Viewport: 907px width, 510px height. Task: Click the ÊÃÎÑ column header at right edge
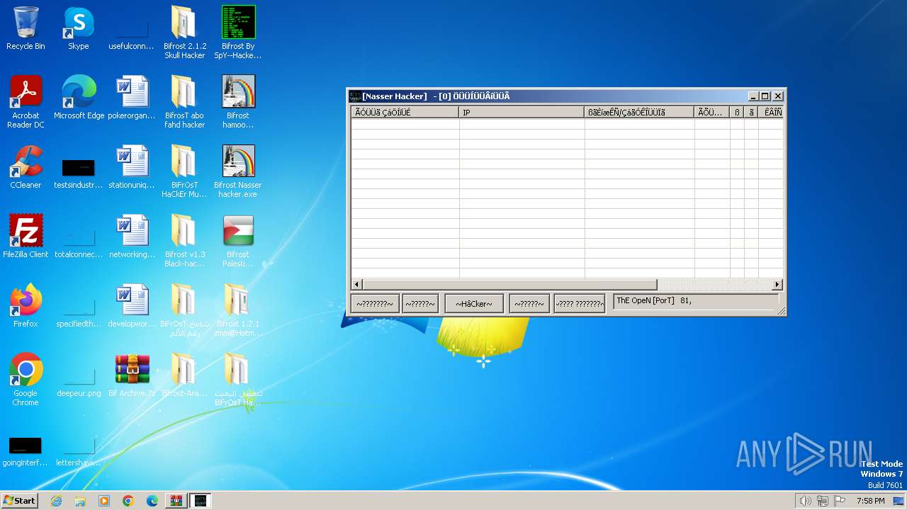[x=771, y=113]
